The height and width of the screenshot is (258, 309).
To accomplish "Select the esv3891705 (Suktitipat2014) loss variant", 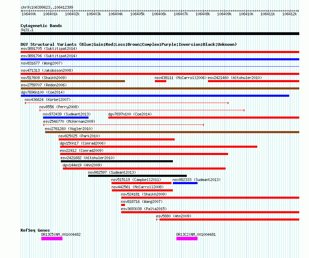I will point(160,52).
